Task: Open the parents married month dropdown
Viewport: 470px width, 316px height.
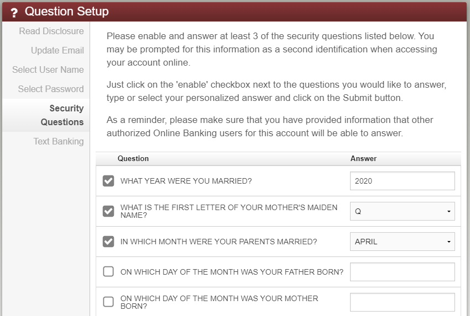Action: 402,242
